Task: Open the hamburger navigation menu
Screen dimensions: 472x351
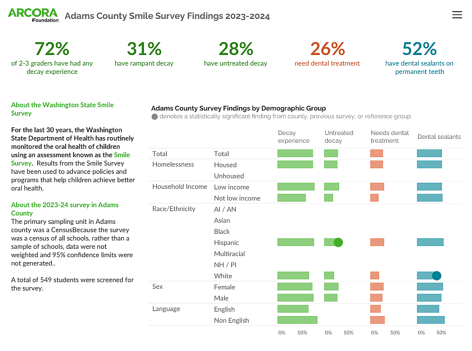Action: (457, 15)
